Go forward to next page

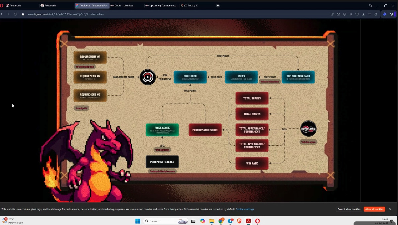coord(8,14)
